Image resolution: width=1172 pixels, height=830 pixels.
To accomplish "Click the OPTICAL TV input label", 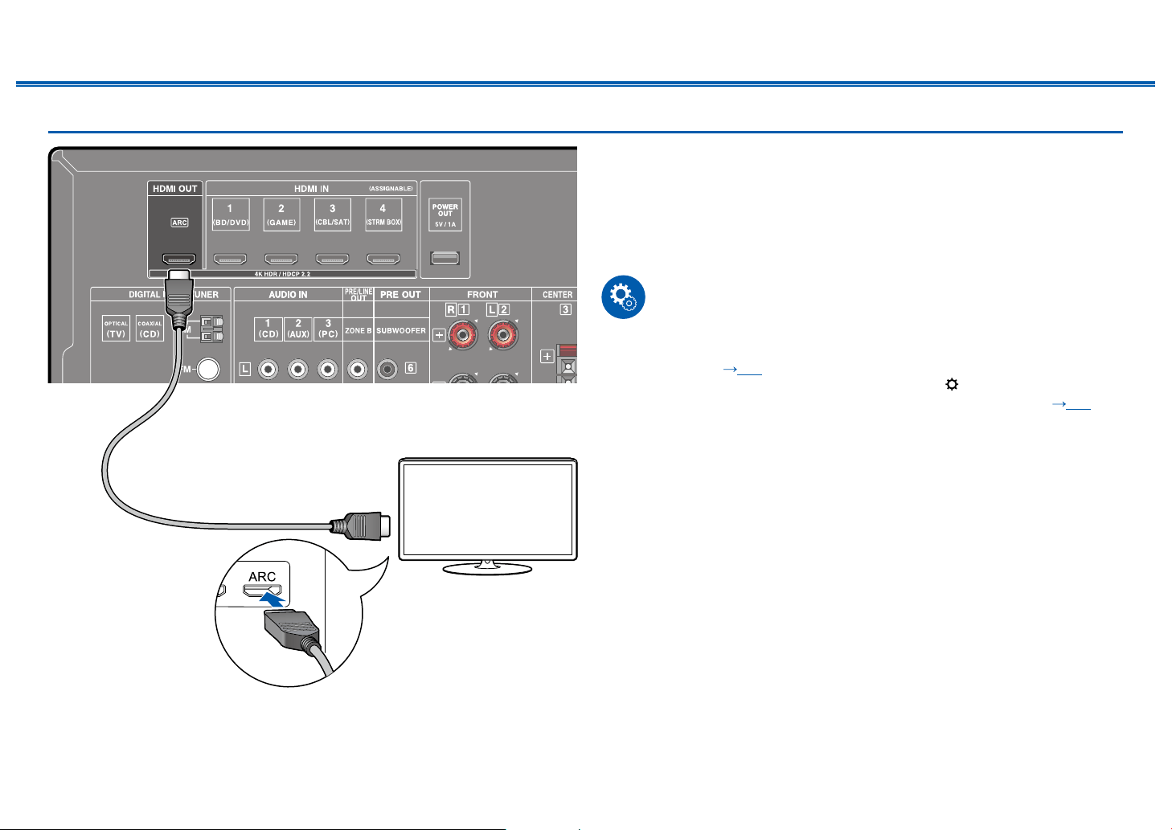I will [x=117, y=329].
